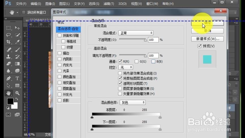The image size is (245, 138).
Task: Open the blend mode (混合模式) dropdown
Action: click(x=136, y=33)
